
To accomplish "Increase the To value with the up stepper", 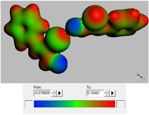I will click(x=107, y=91).
